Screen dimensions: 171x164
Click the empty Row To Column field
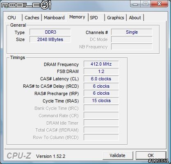tap(101, 138)
